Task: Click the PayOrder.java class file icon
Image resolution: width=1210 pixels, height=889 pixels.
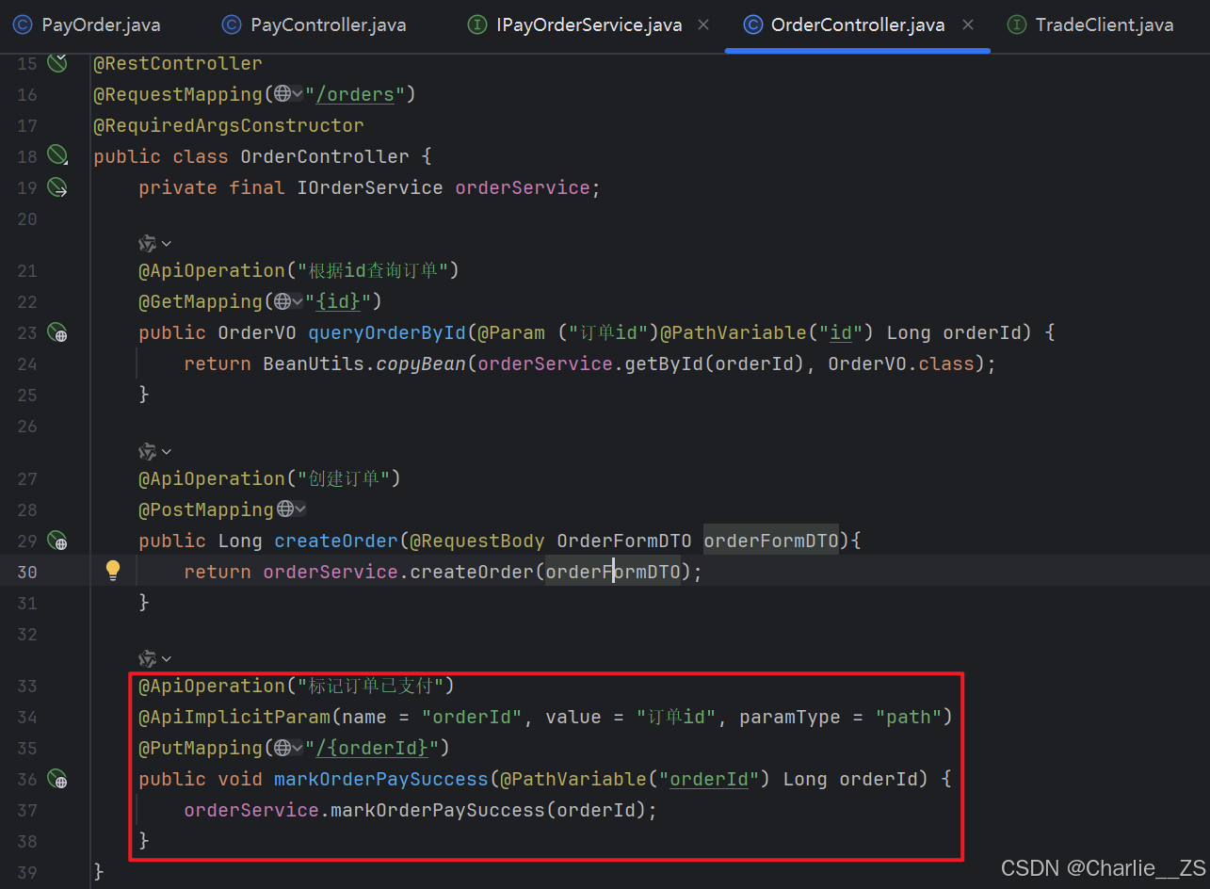Action: (x=23, y=25)
